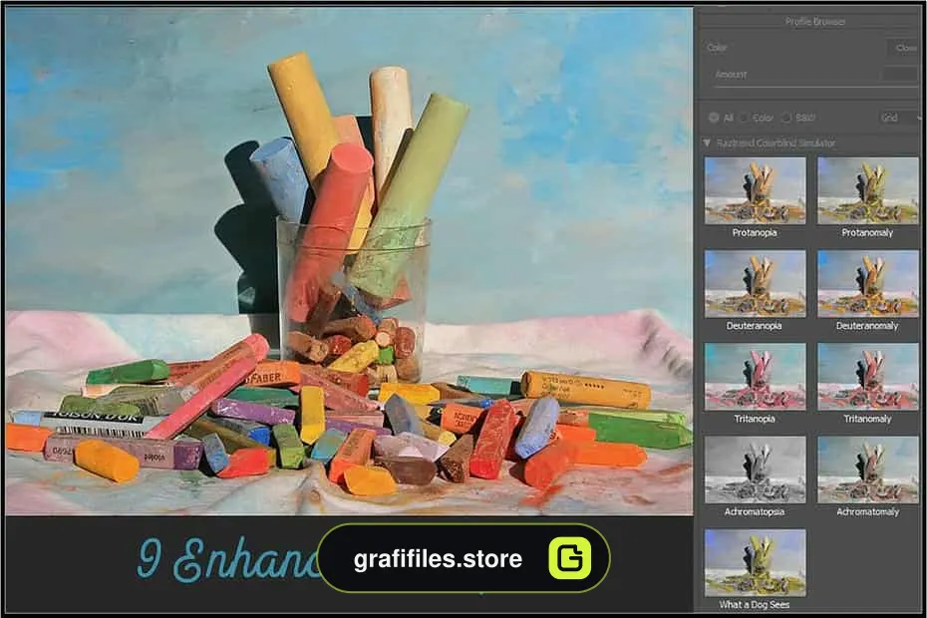
Task: Select the Tritanomaly profile thumbnail
Action: [x=868, y=376]
